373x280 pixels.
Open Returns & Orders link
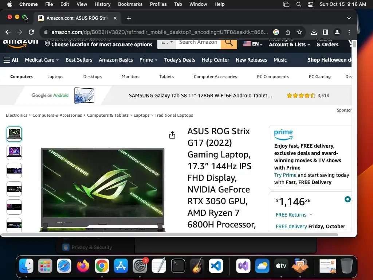(x=327, y=44)
